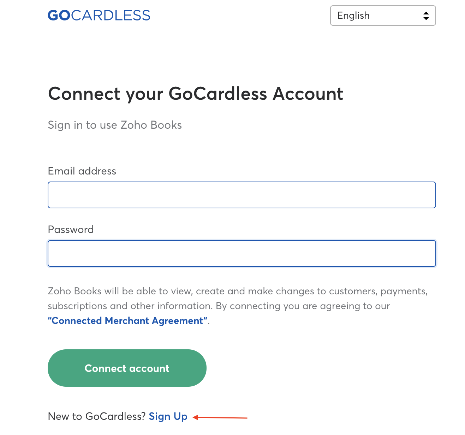The width and height of the screenshot is (465, 435).
Task: Open the Connected Merchant Agreement link
Action: point(127,321)
